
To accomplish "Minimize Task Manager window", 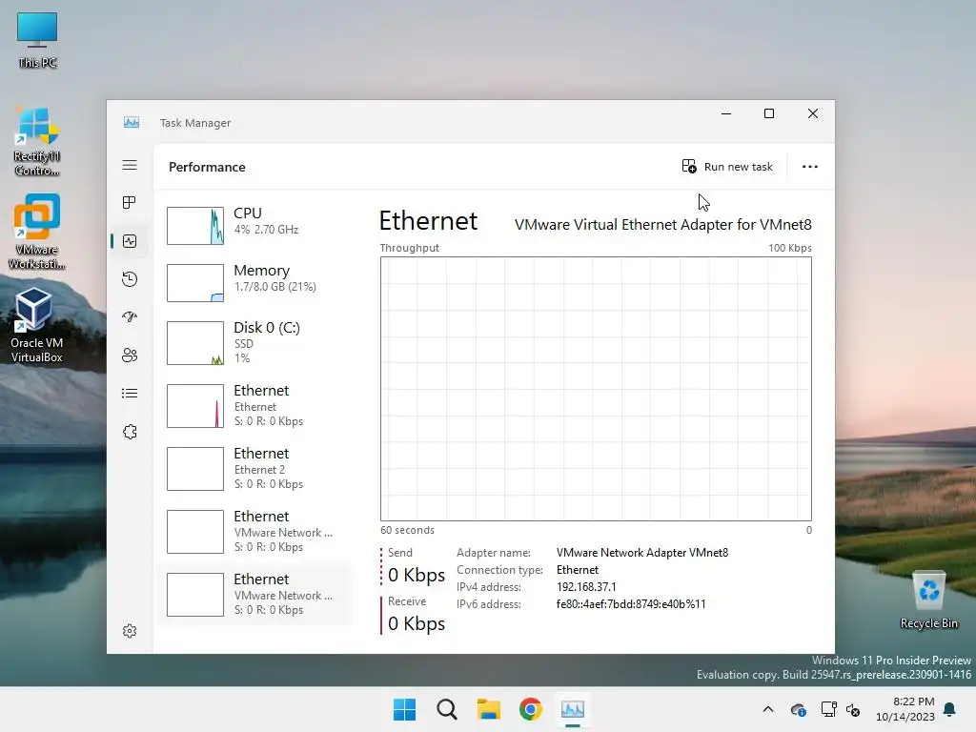I will coord(725,113).
